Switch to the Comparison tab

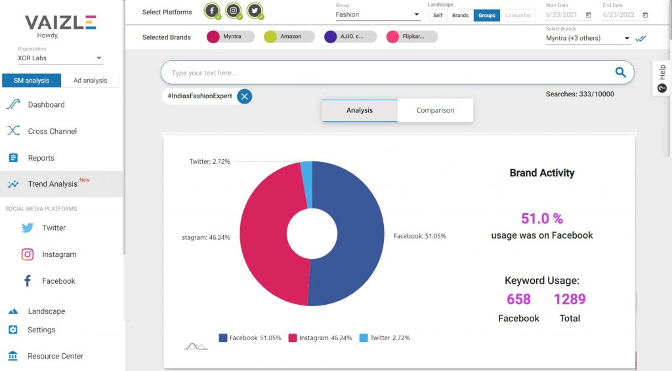click(x=435, y=110)
